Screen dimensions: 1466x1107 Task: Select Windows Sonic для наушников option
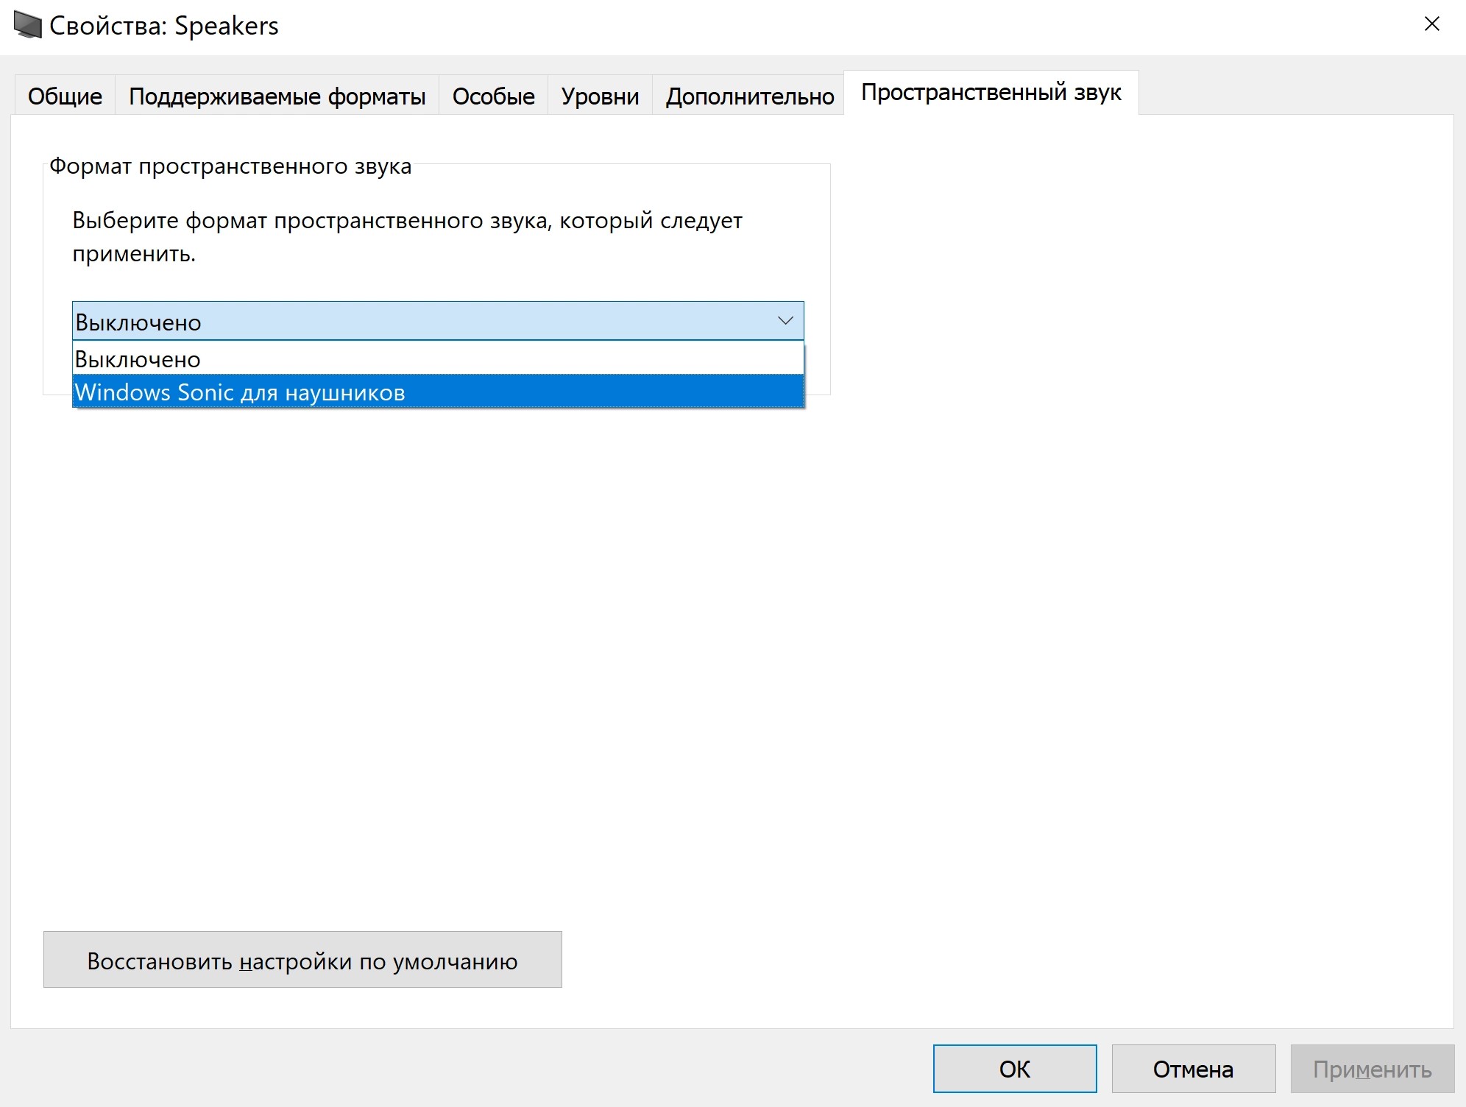[x=438, y=392]
